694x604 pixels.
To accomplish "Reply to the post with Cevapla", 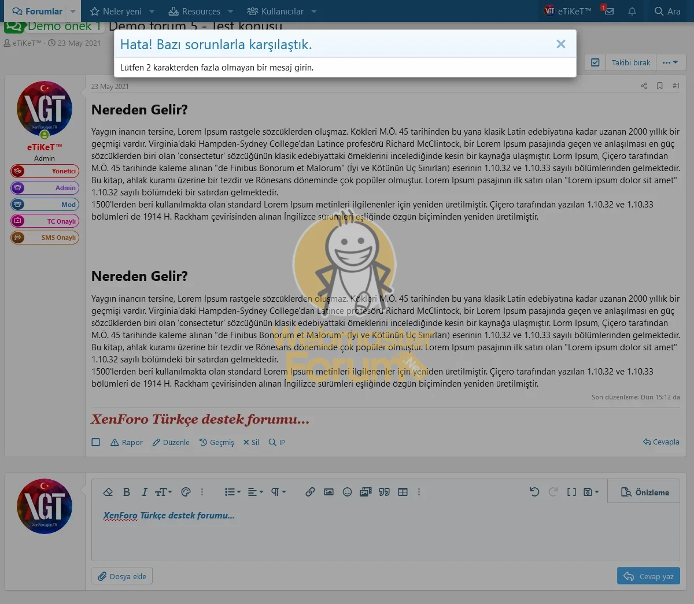I will [661, 442].
